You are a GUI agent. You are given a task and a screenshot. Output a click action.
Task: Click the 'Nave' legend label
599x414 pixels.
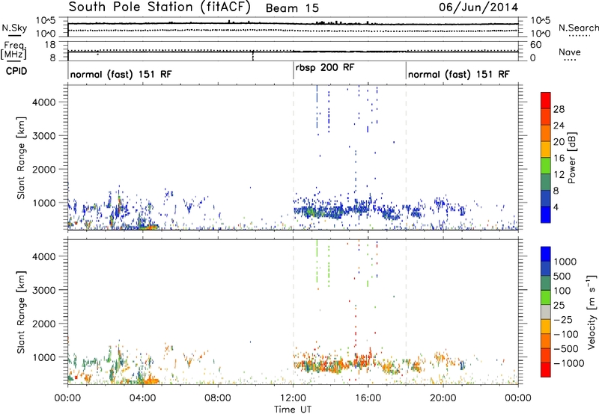(570, 52)
